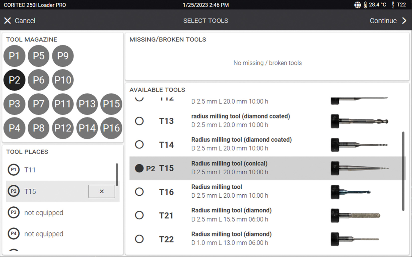This screenshot has height=257, width=412.
Task: Select magazine slot P6
Action: click(x=38, y=80)
